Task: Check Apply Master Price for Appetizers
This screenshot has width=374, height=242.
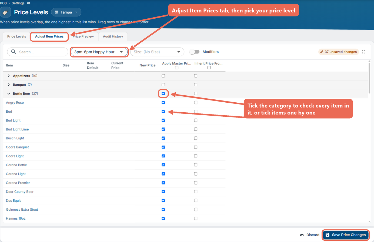Action: [163, 76]
